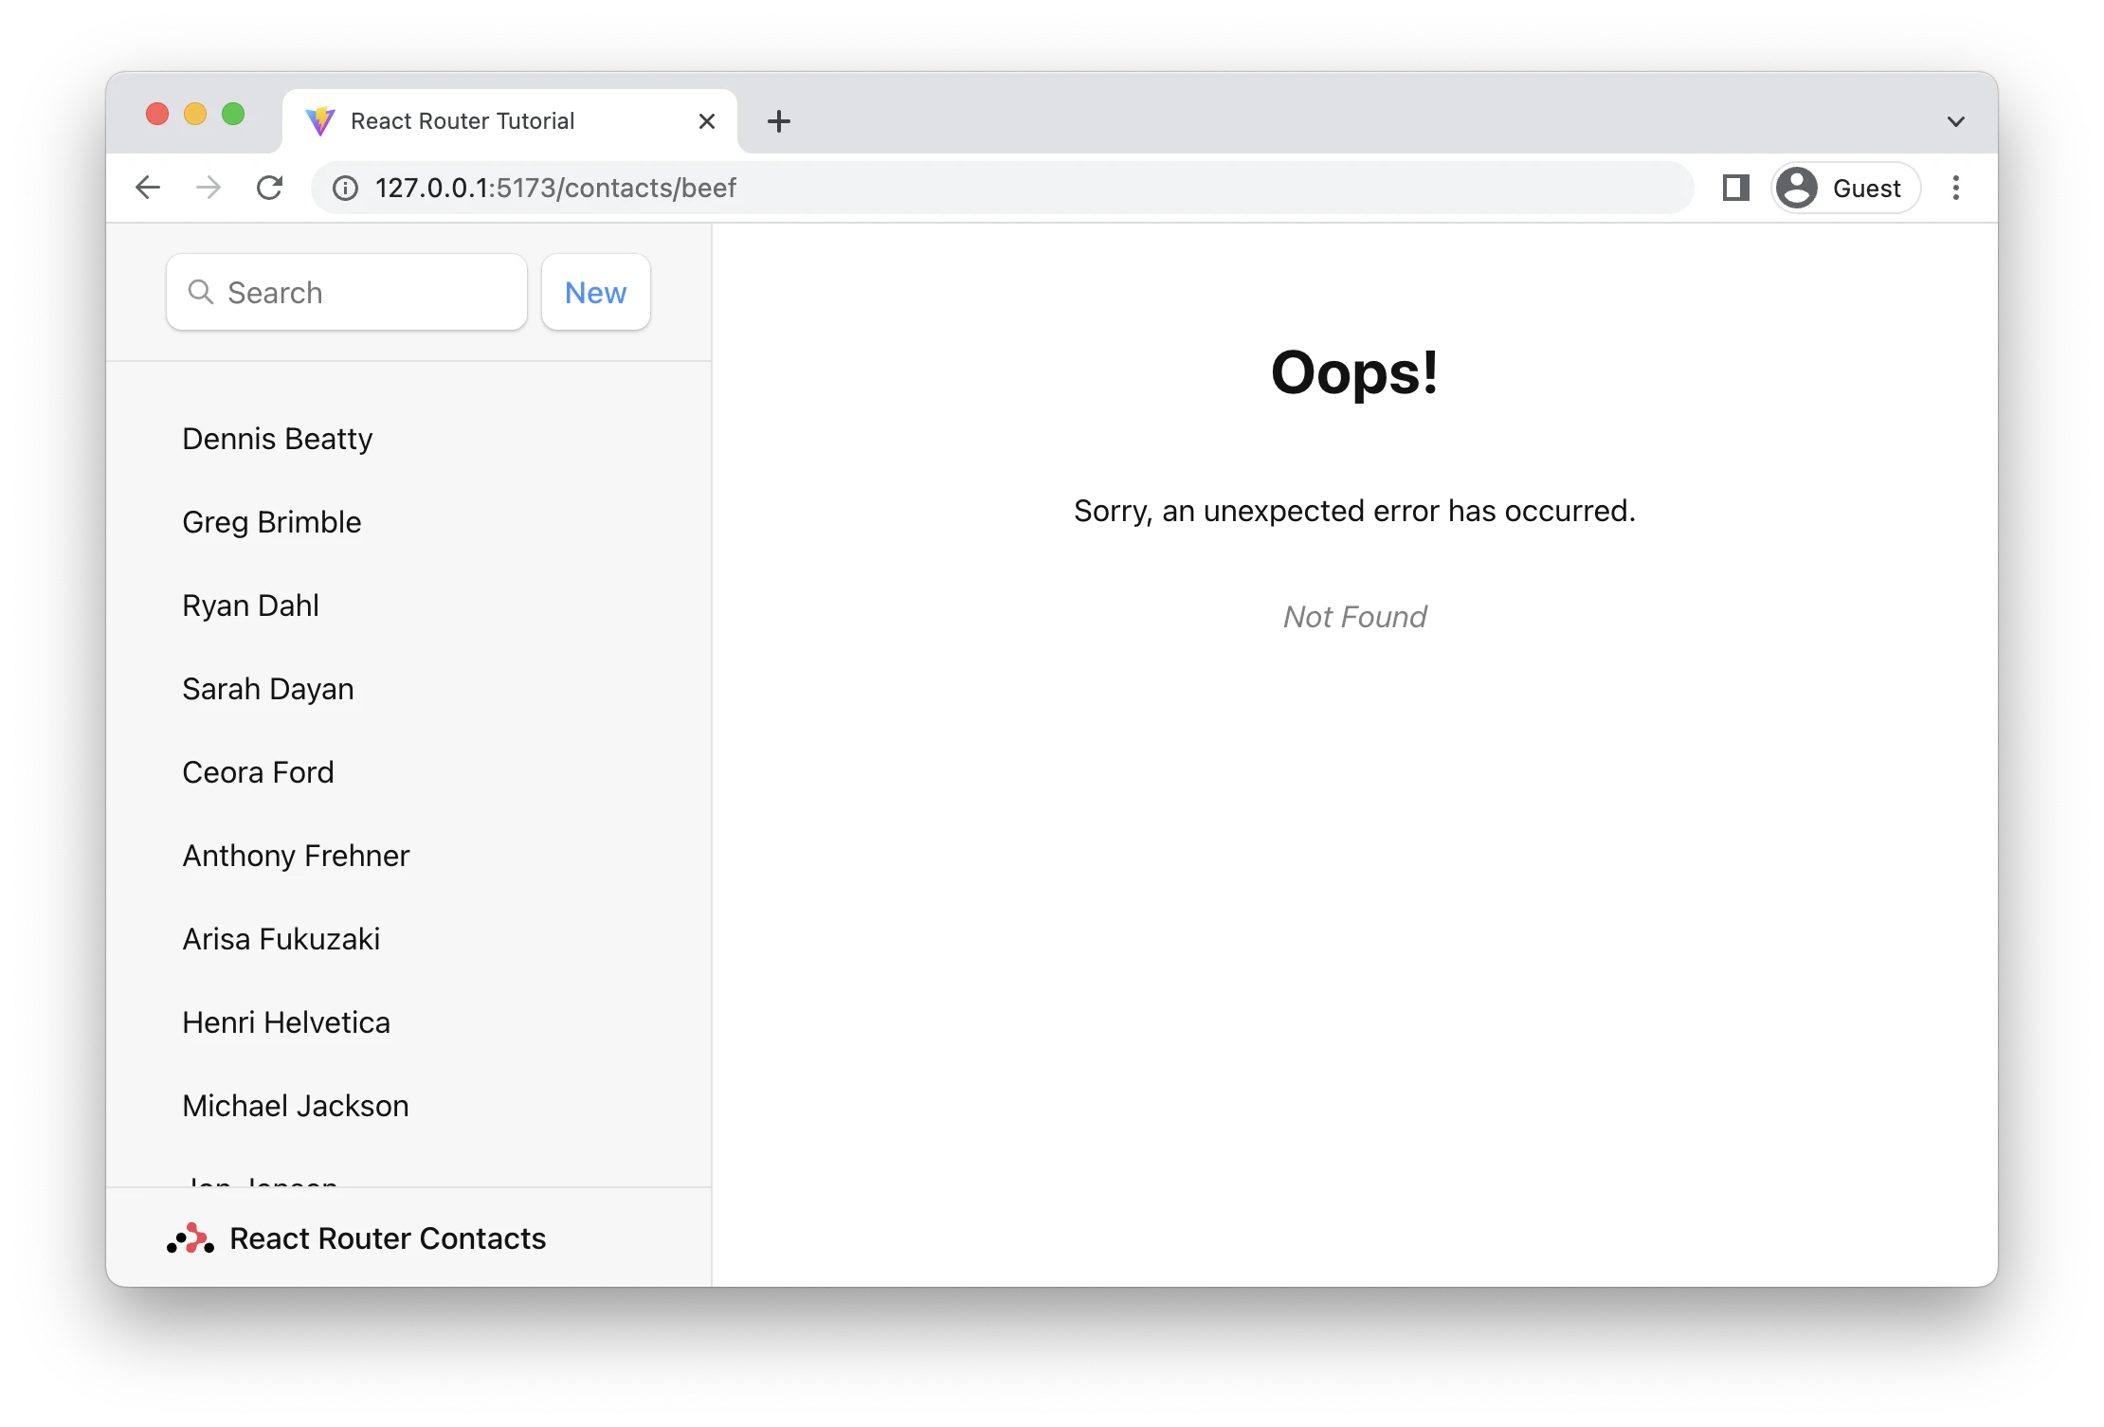The width and height of the screenshot is (2104, 1427).
Task: Open the Guest profile button
Action: 1845,188
